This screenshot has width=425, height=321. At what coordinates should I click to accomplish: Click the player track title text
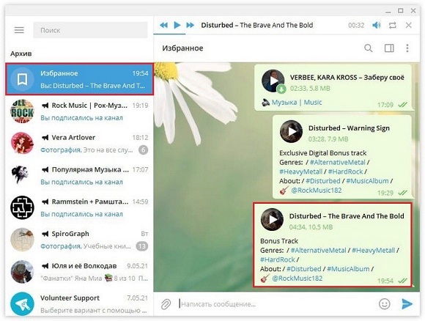pos(257,25)
